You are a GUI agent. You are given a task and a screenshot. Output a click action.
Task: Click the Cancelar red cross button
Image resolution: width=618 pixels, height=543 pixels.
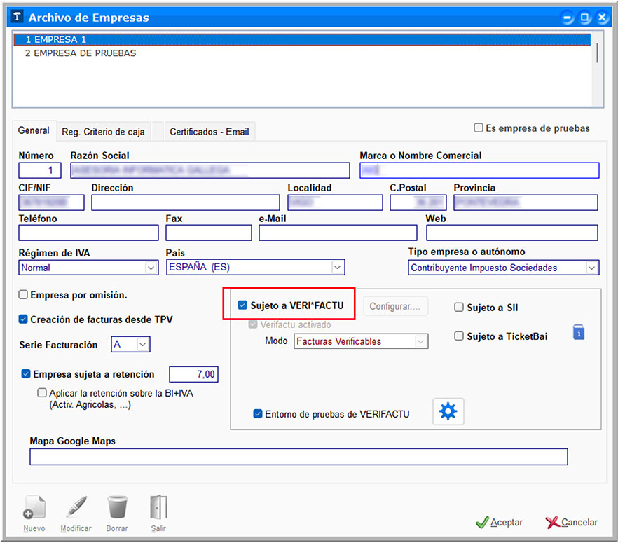pos(571,522)
